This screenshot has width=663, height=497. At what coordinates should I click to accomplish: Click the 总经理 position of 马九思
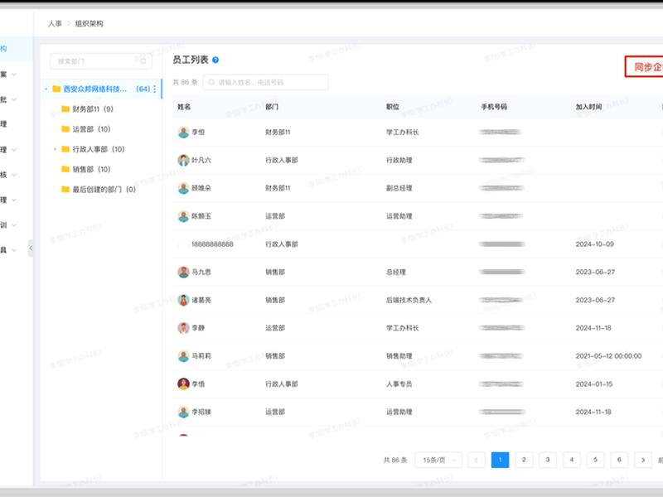[x=396, y=272]
